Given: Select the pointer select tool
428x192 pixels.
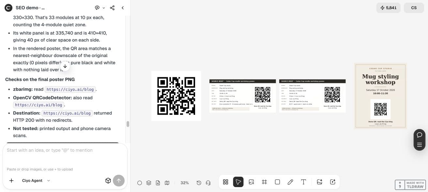Looking at the screenshot, I should [x=238, y=182].
